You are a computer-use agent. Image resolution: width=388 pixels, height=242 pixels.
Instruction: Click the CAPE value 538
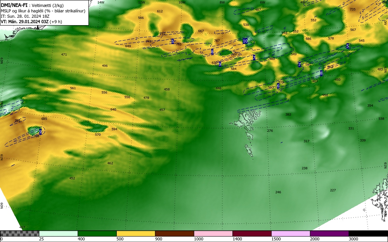(x=246, y=25)
